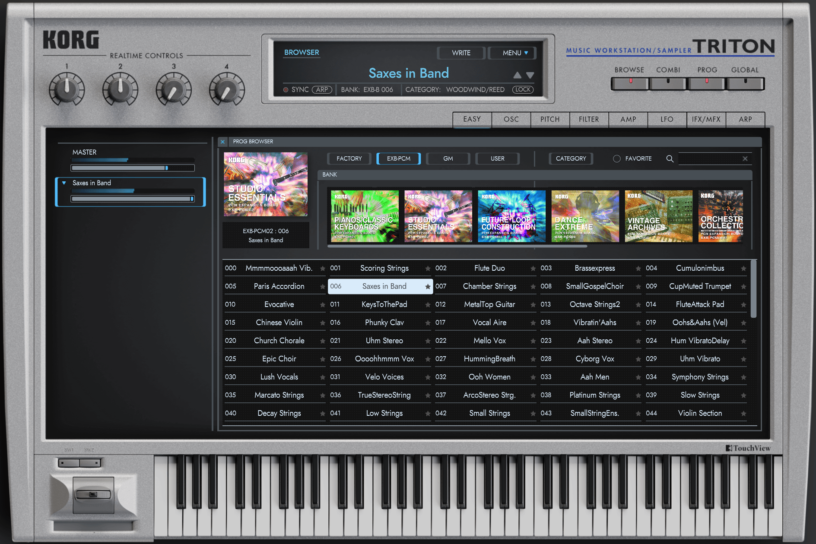Screen dimensions: 816x544
Task: Collapse the Saxes in Band timbre
Action: (64, 183)
